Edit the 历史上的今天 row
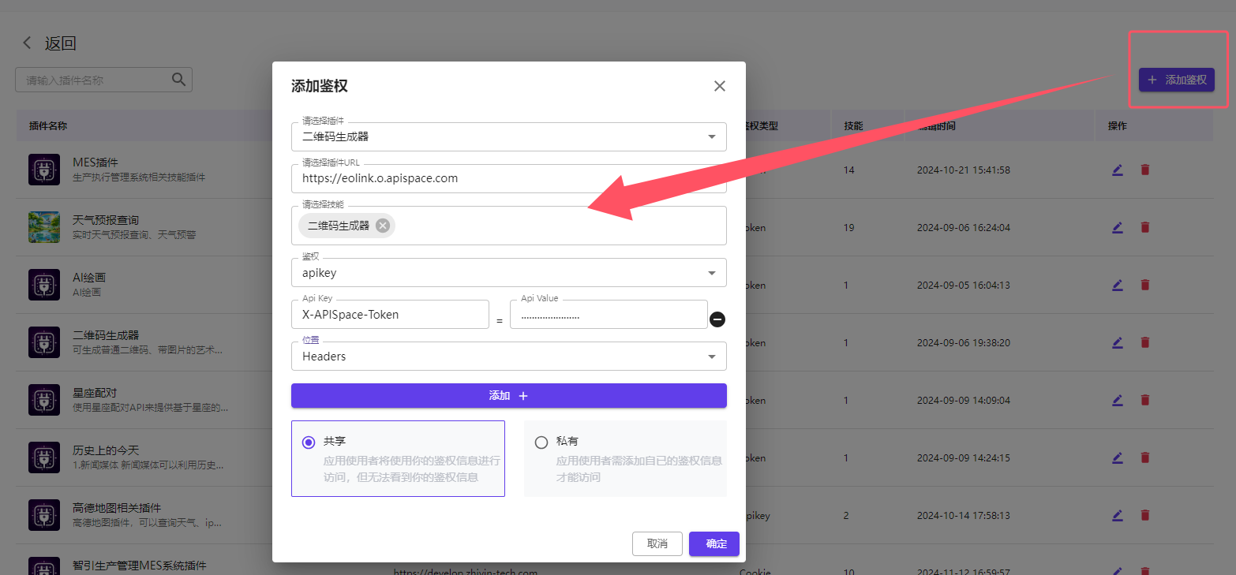This screenshot has height=575, width=1236. [1118, 457]
